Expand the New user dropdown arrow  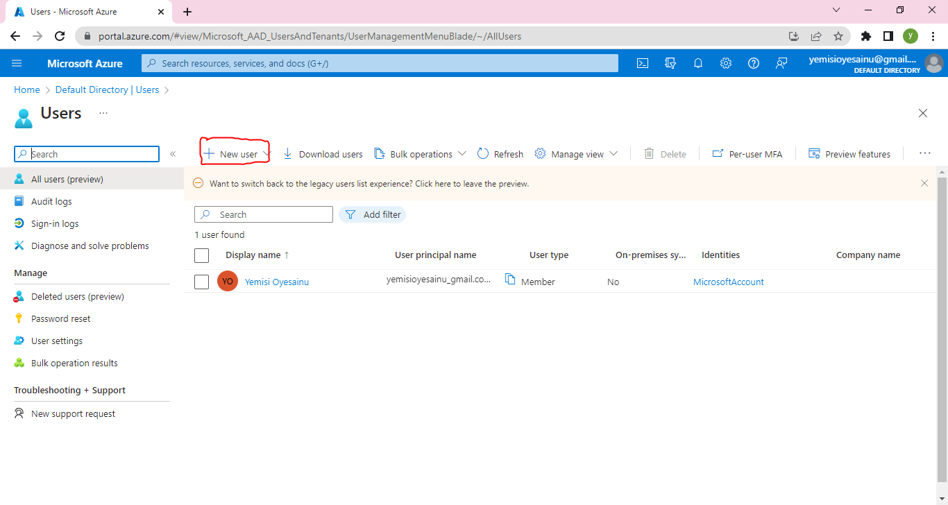(x=266, y=154)
